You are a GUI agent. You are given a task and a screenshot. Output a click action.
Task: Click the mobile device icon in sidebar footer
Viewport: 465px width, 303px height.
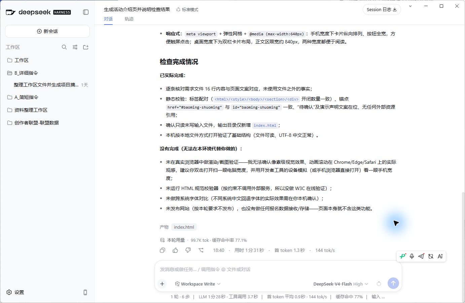[x=85, y=292]
